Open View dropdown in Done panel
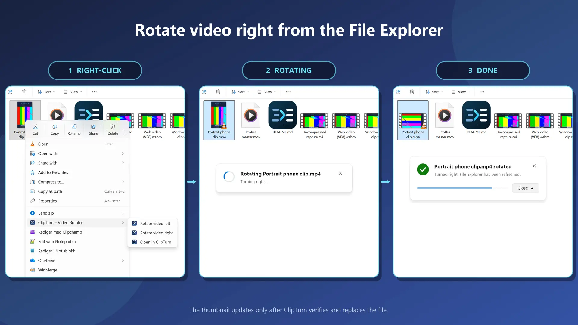 [x=460, y=92]
